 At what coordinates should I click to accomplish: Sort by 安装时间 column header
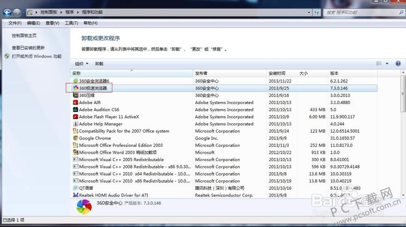[x=282, y=73]
